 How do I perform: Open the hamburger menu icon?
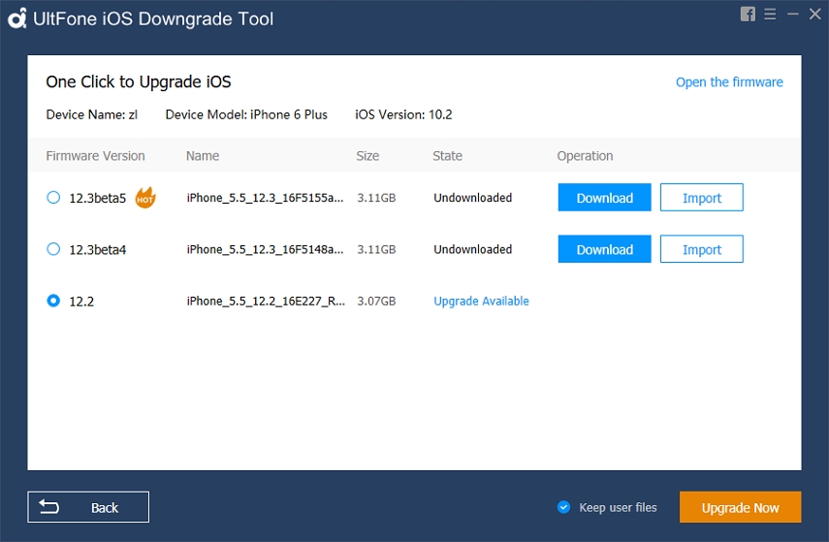770,15
